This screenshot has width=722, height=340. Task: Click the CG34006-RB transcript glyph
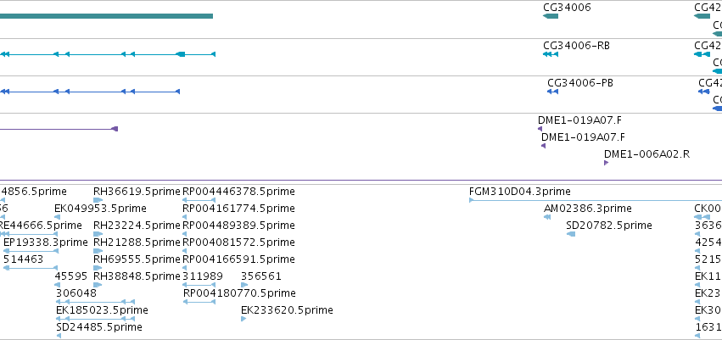pyautogui.click(x=551, y=54)
